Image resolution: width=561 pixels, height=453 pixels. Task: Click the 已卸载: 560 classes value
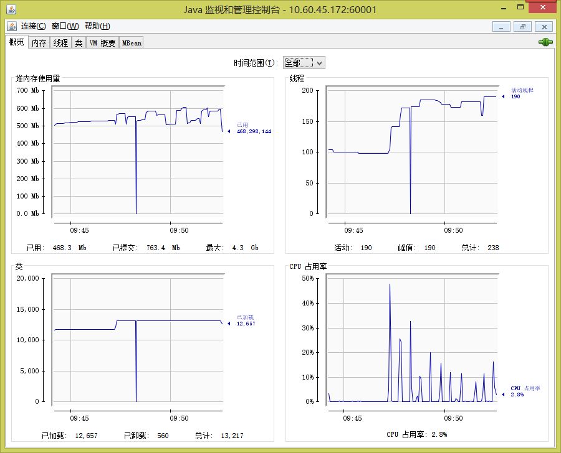click(146, 436)
